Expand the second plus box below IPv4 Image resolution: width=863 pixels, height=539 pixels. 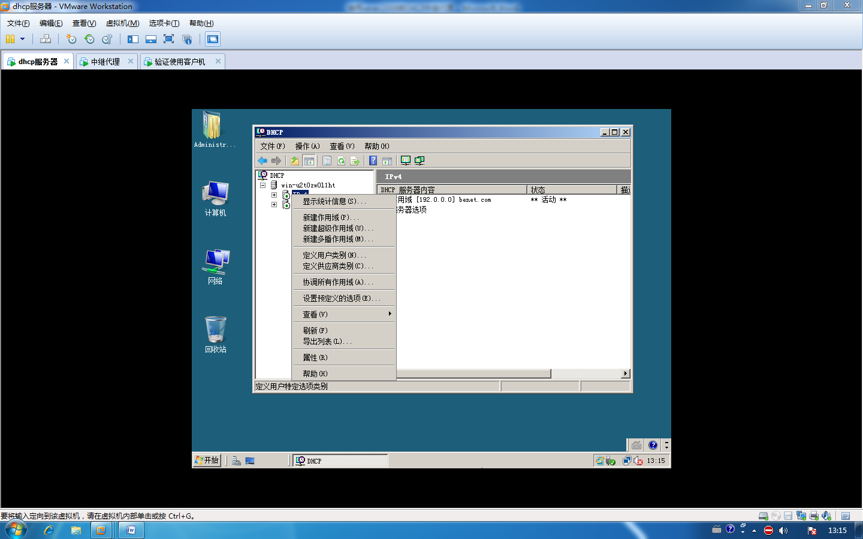click(274, 204)
